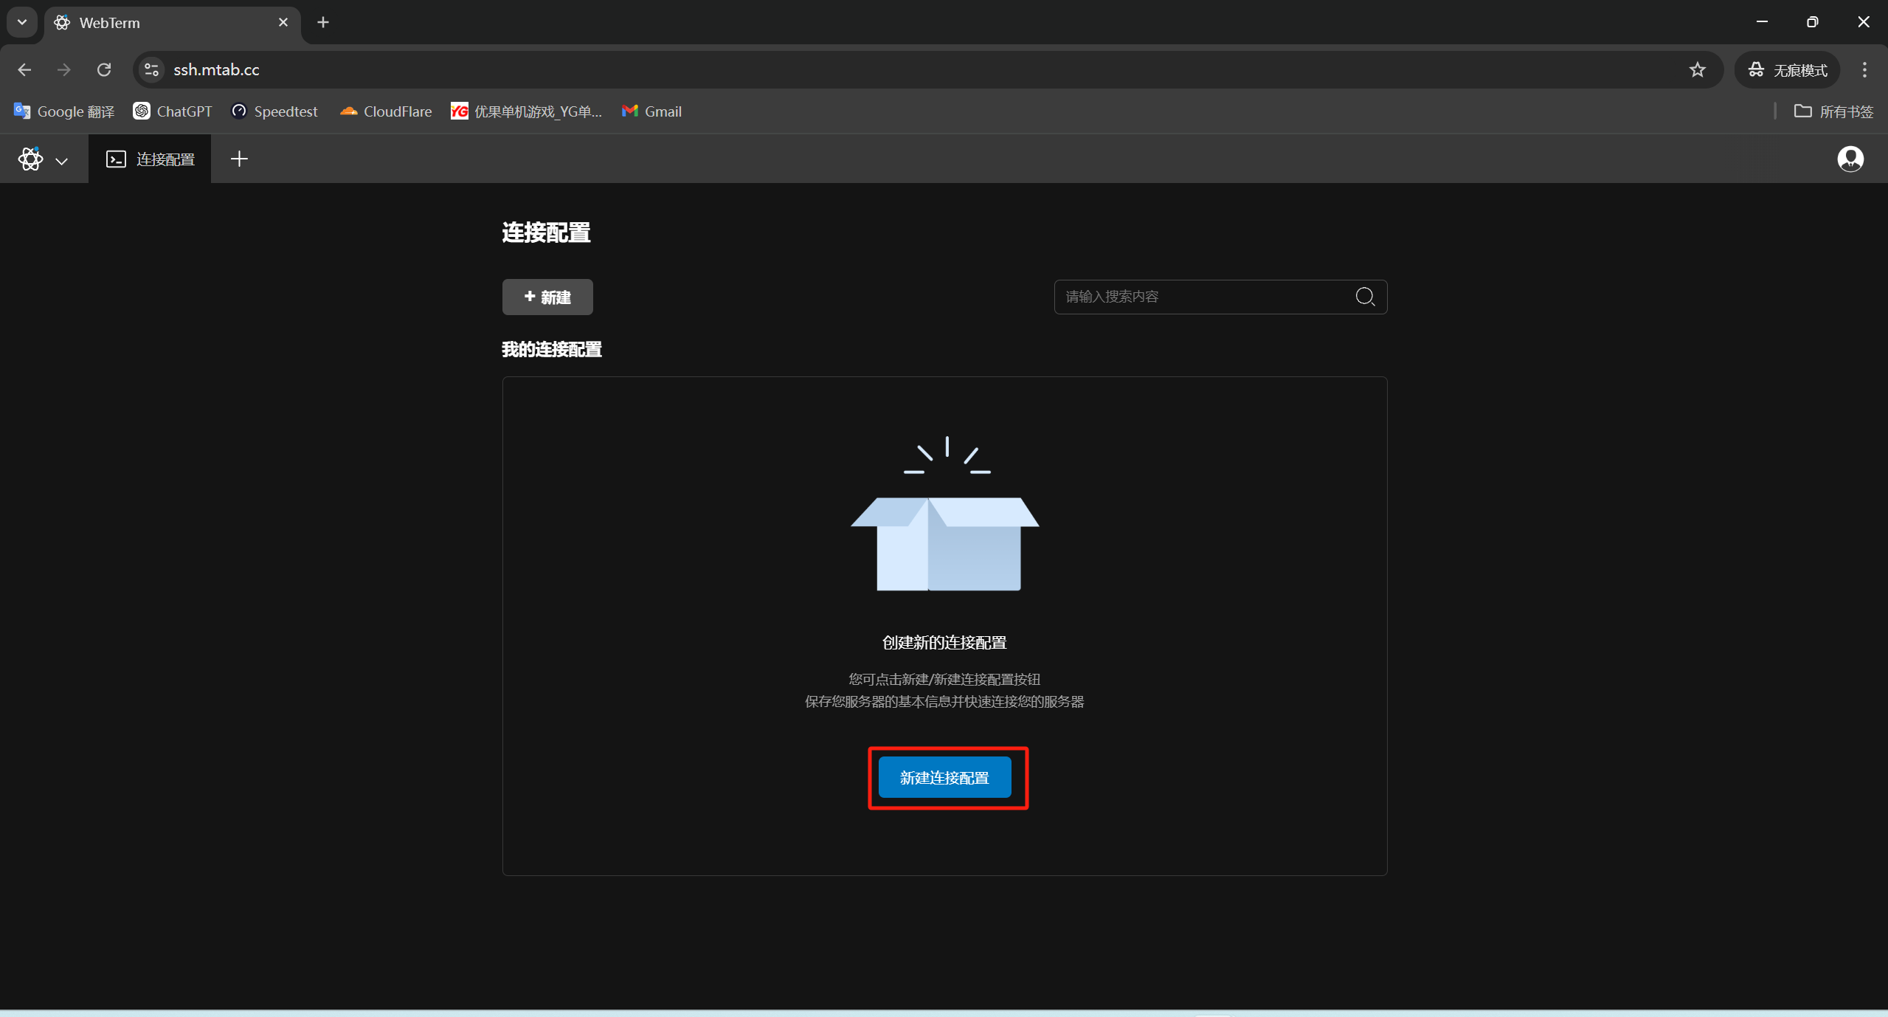Click the 无痕模式 incognito indicator
The height and width of the screenshot is (1017, 1888).
(1788, 70)
